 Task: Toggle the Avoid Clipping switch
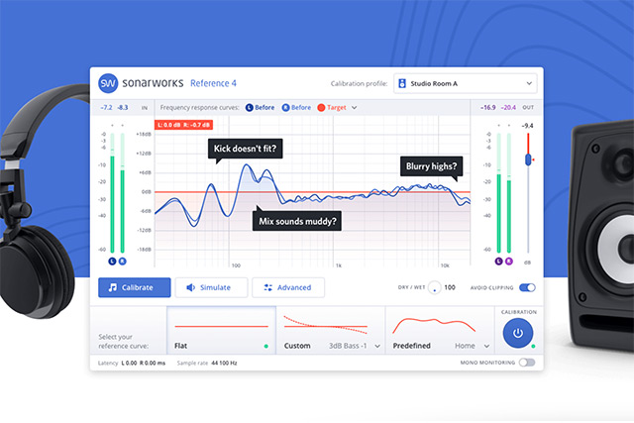pyautogui.click(x=527, y=287)
